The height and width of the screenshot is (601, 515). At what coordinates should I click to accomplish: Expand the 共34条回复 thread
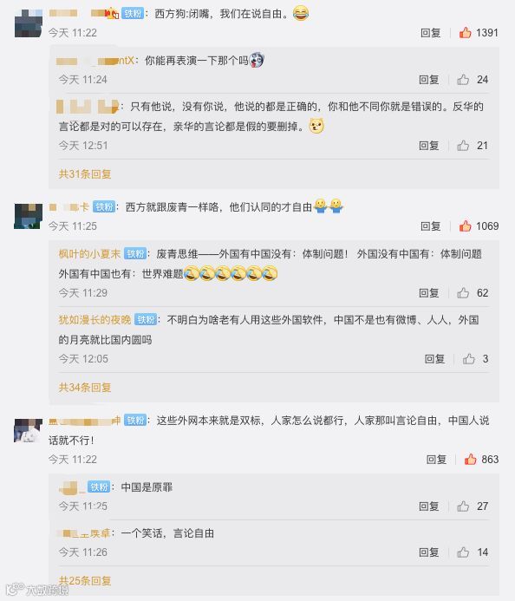[x=85, y=387]
